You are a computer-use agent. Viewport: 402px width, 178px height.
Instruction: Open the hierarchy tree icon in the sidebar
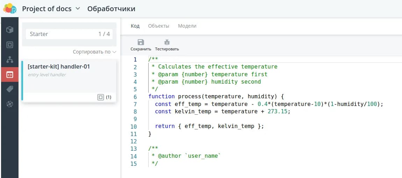10,60
